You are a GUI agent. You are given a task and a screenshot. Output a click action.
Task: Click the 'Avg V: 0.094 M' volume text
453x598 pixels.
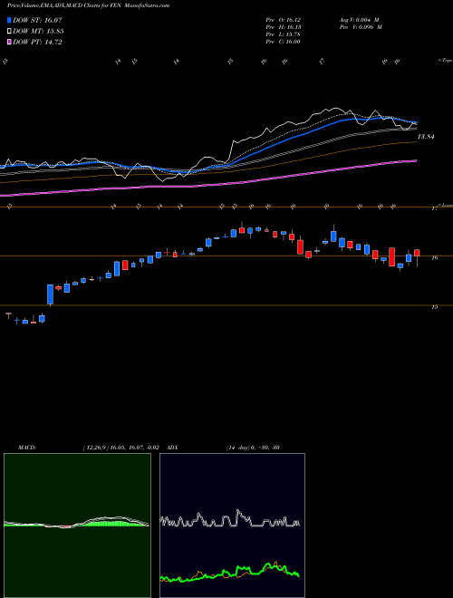(359, 20)
